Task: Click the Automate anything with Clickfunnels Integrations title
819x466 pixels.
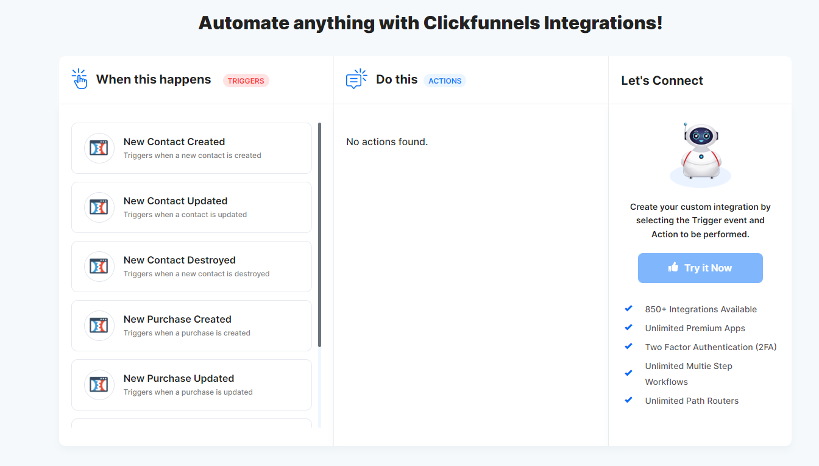Action: pos(430,23)
